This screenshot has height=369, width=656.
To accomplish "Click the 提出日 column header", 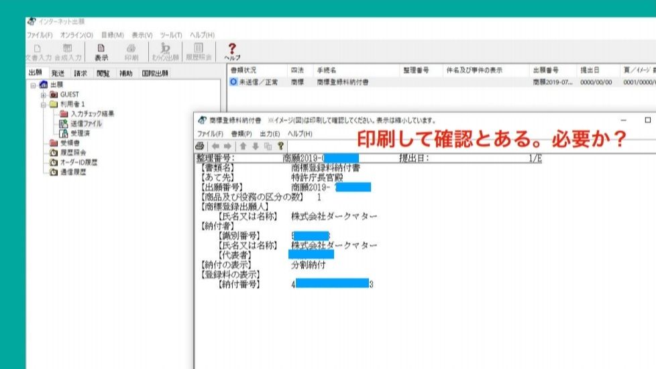I will [x=589, y=70].
